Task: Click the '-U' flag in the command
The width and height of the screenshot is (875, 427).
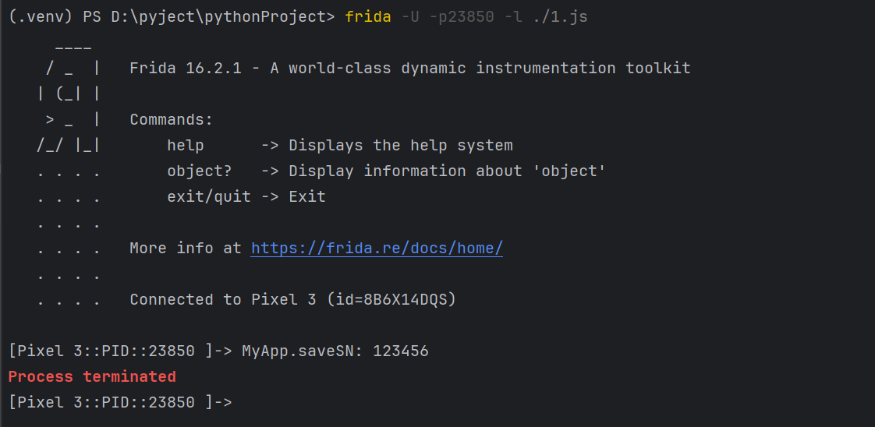Action: pos(410,16)
